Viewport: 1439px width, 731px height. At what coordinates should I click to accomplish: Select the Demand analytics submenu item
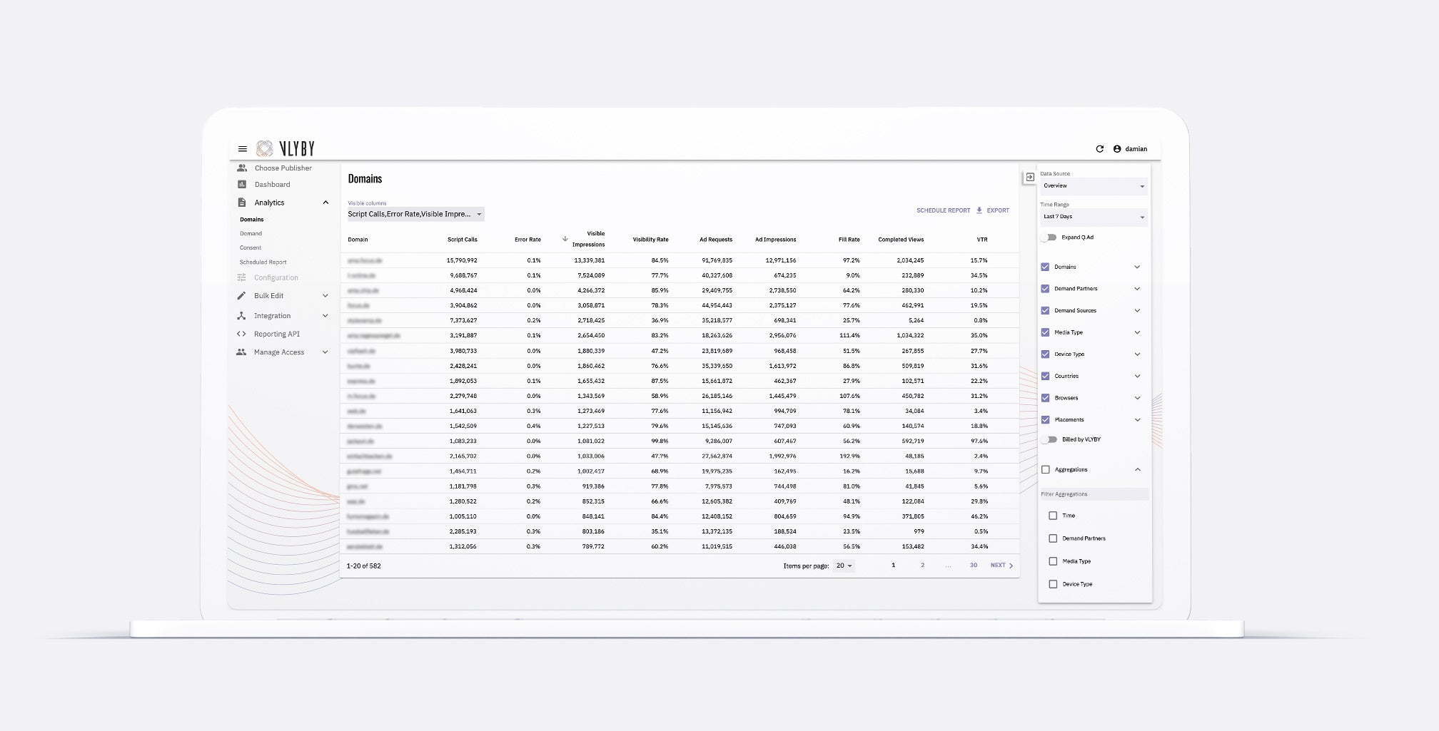(x=251, y=234)
